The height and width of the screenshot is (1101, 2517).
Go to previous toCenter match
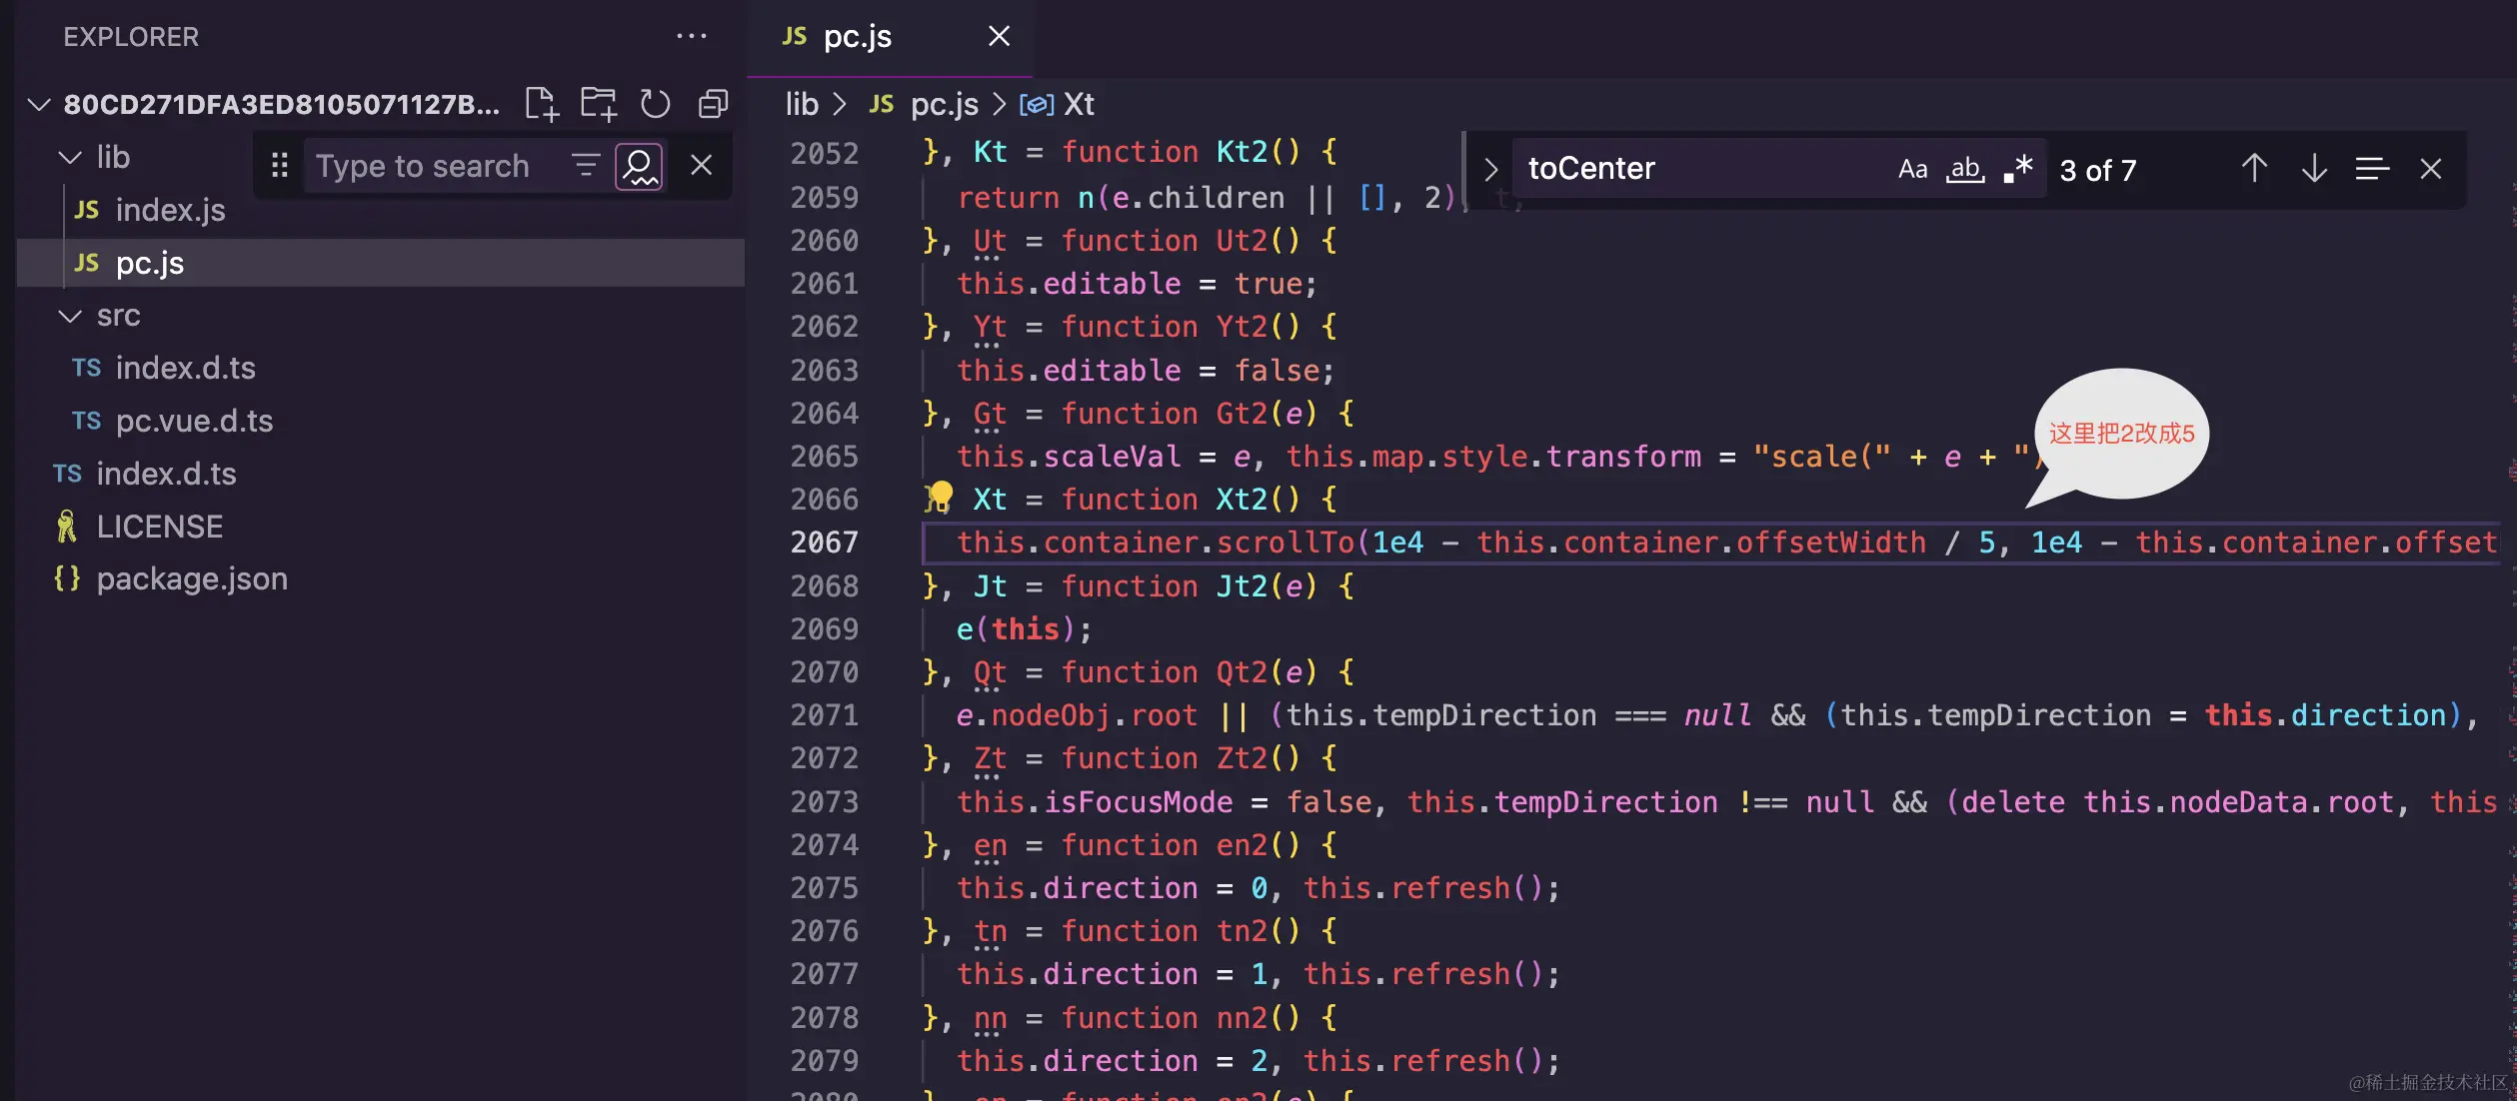coord(2253,169)
